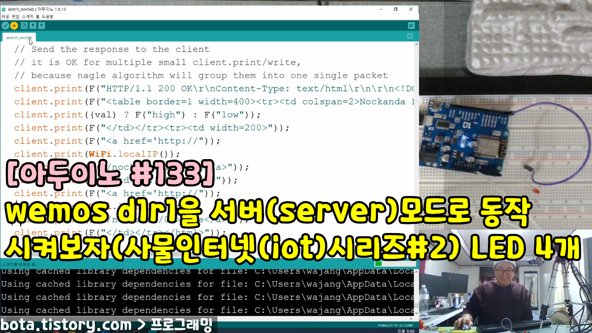Screen dimensions: 592x333
Task: Click the green upload progress bar
Action: coord(378,264)
